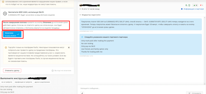Click the Отправить (Send) button
The height and width of the screenshot is (94, 206).
(194, 93)
